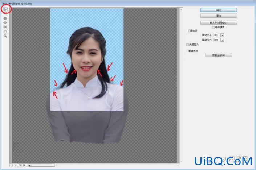Image resolution: width=256 pixels, height=170 pixels.
Task: Click the preview vertical scrollbar up arrow
Action: [x=181, y=10]
